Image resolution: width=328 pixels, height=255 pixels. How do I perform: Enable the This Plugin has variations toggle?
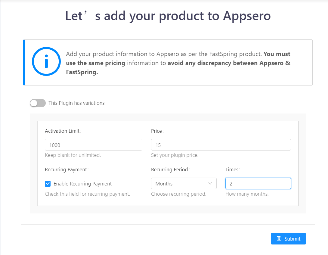[x=38, y=103]
